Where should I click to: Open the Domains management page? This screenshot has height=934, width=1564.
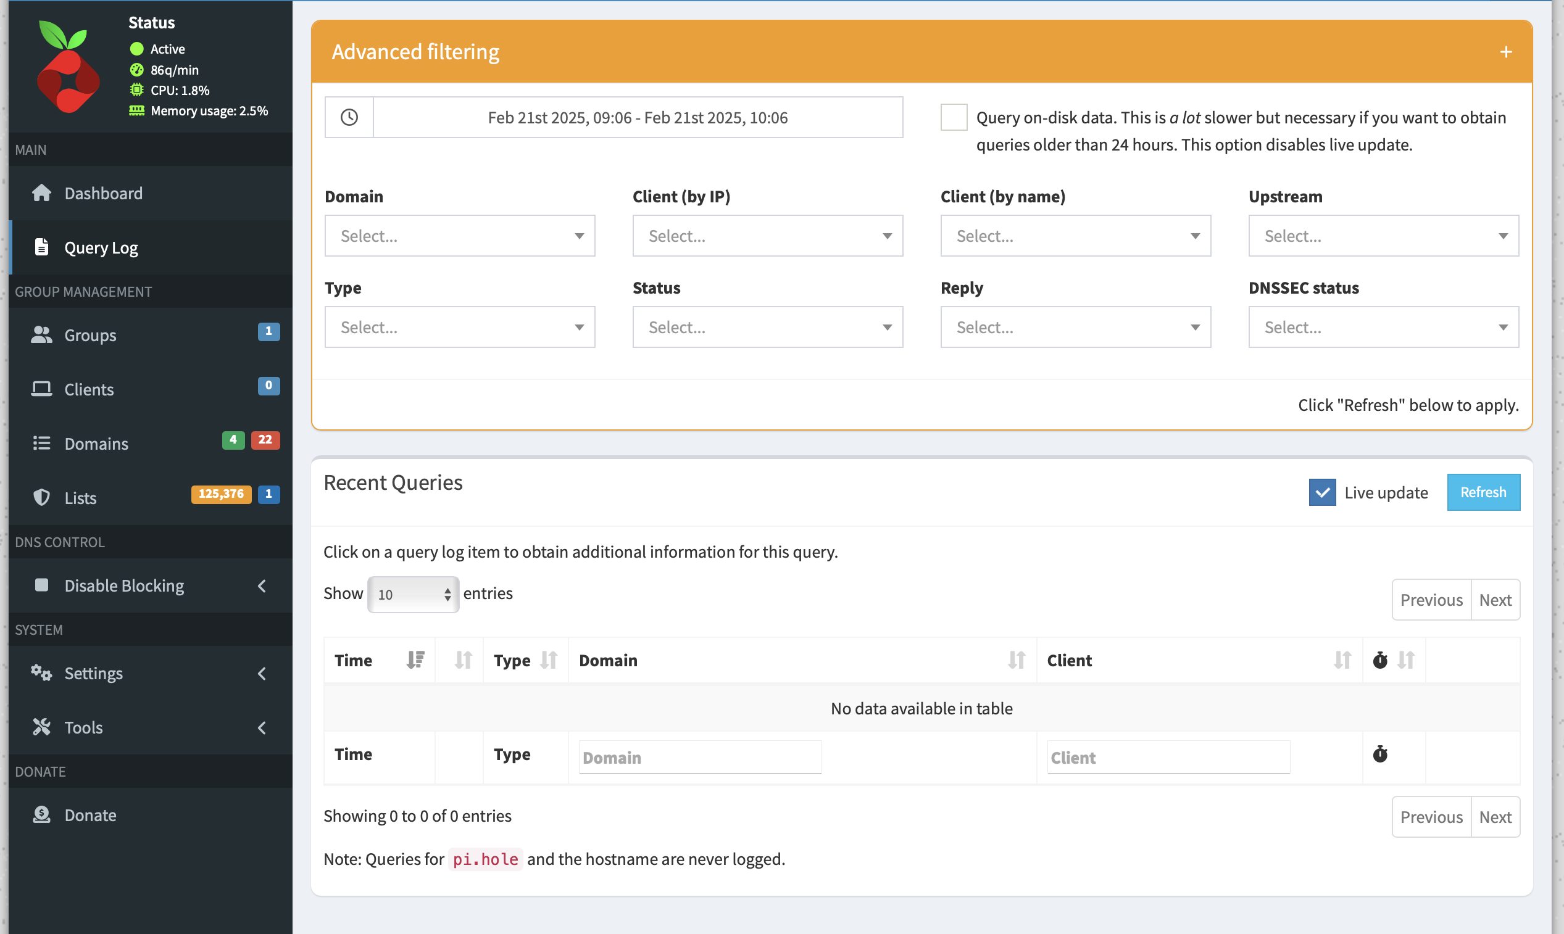[151, 443]
